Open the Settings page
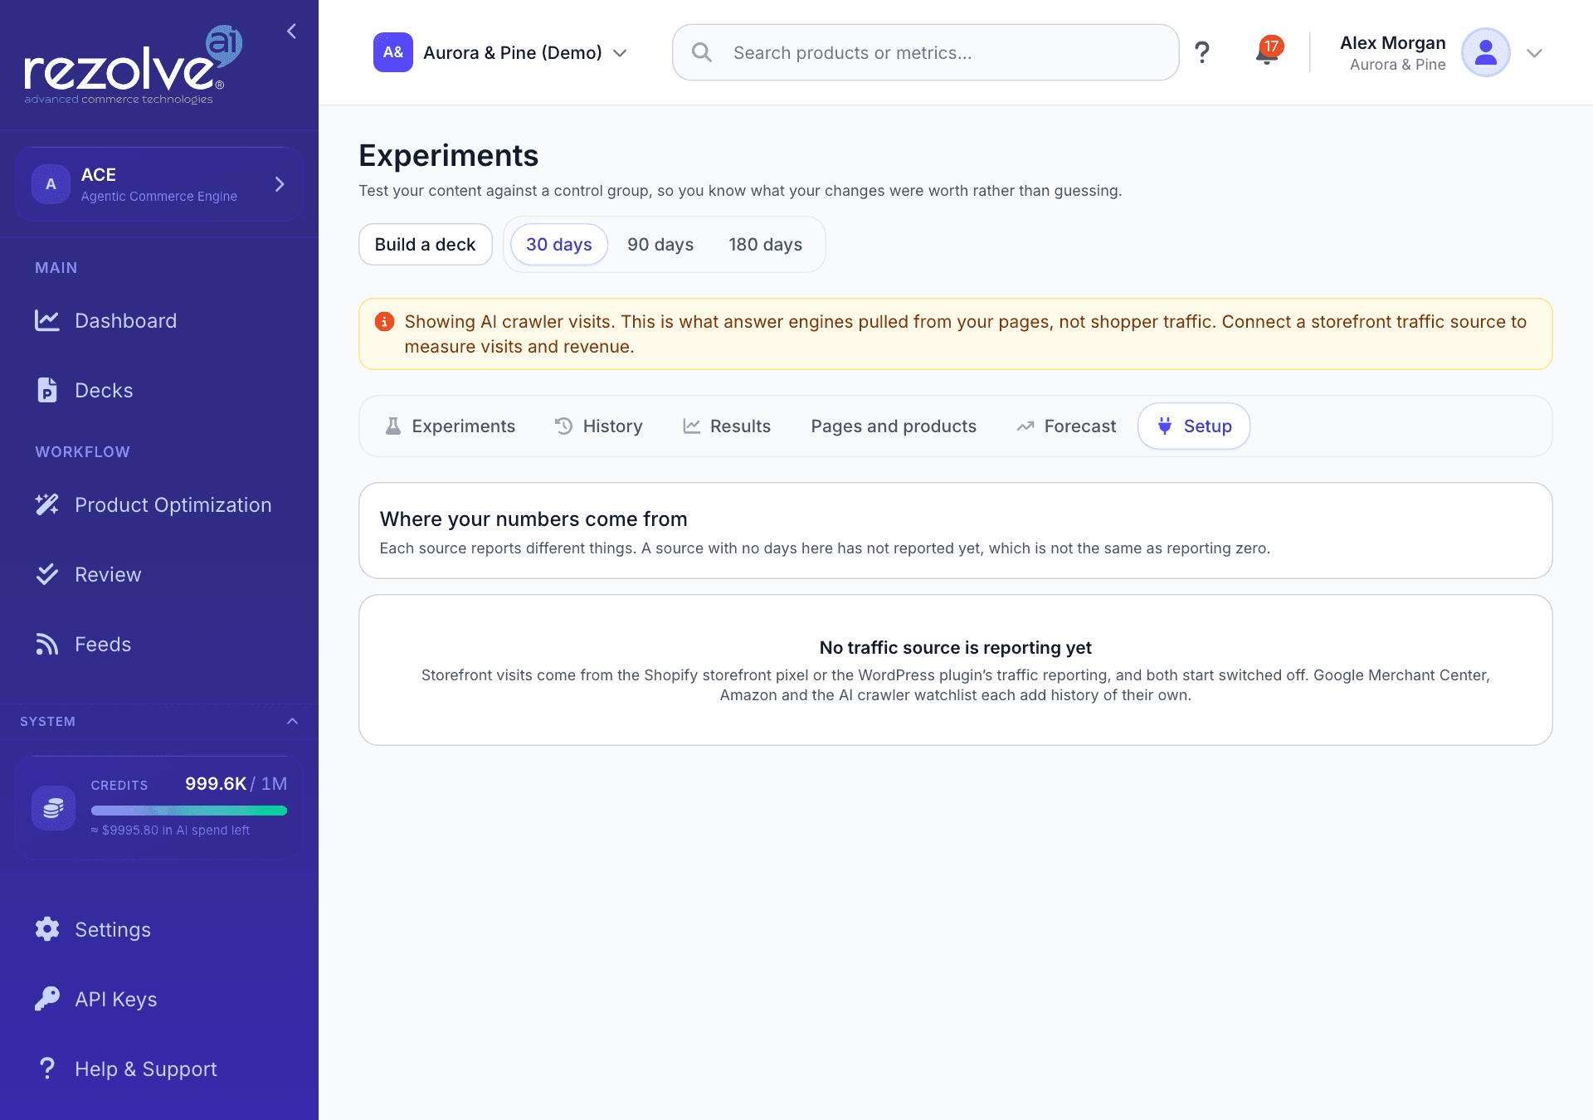 point(159,929)
